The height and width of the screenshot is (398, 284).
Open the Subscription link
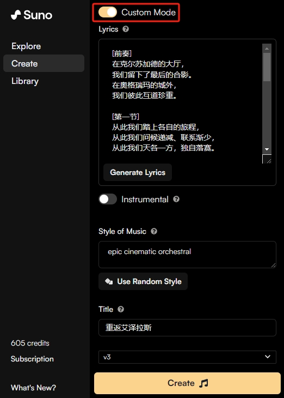[x=32, y=359]
